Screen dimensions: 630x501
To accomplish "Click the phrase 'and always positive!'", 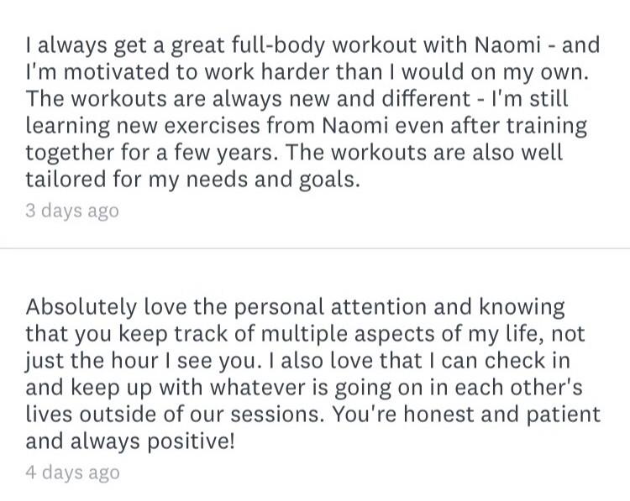I will click(129, 441).
